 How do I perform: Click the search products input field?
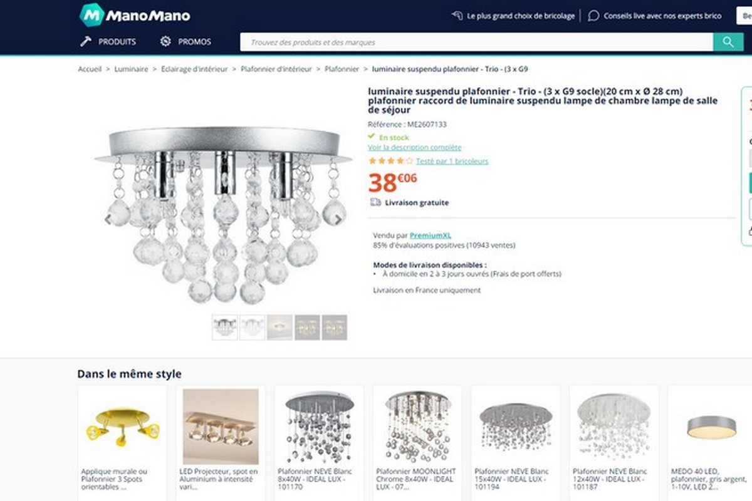pos(476,42)
